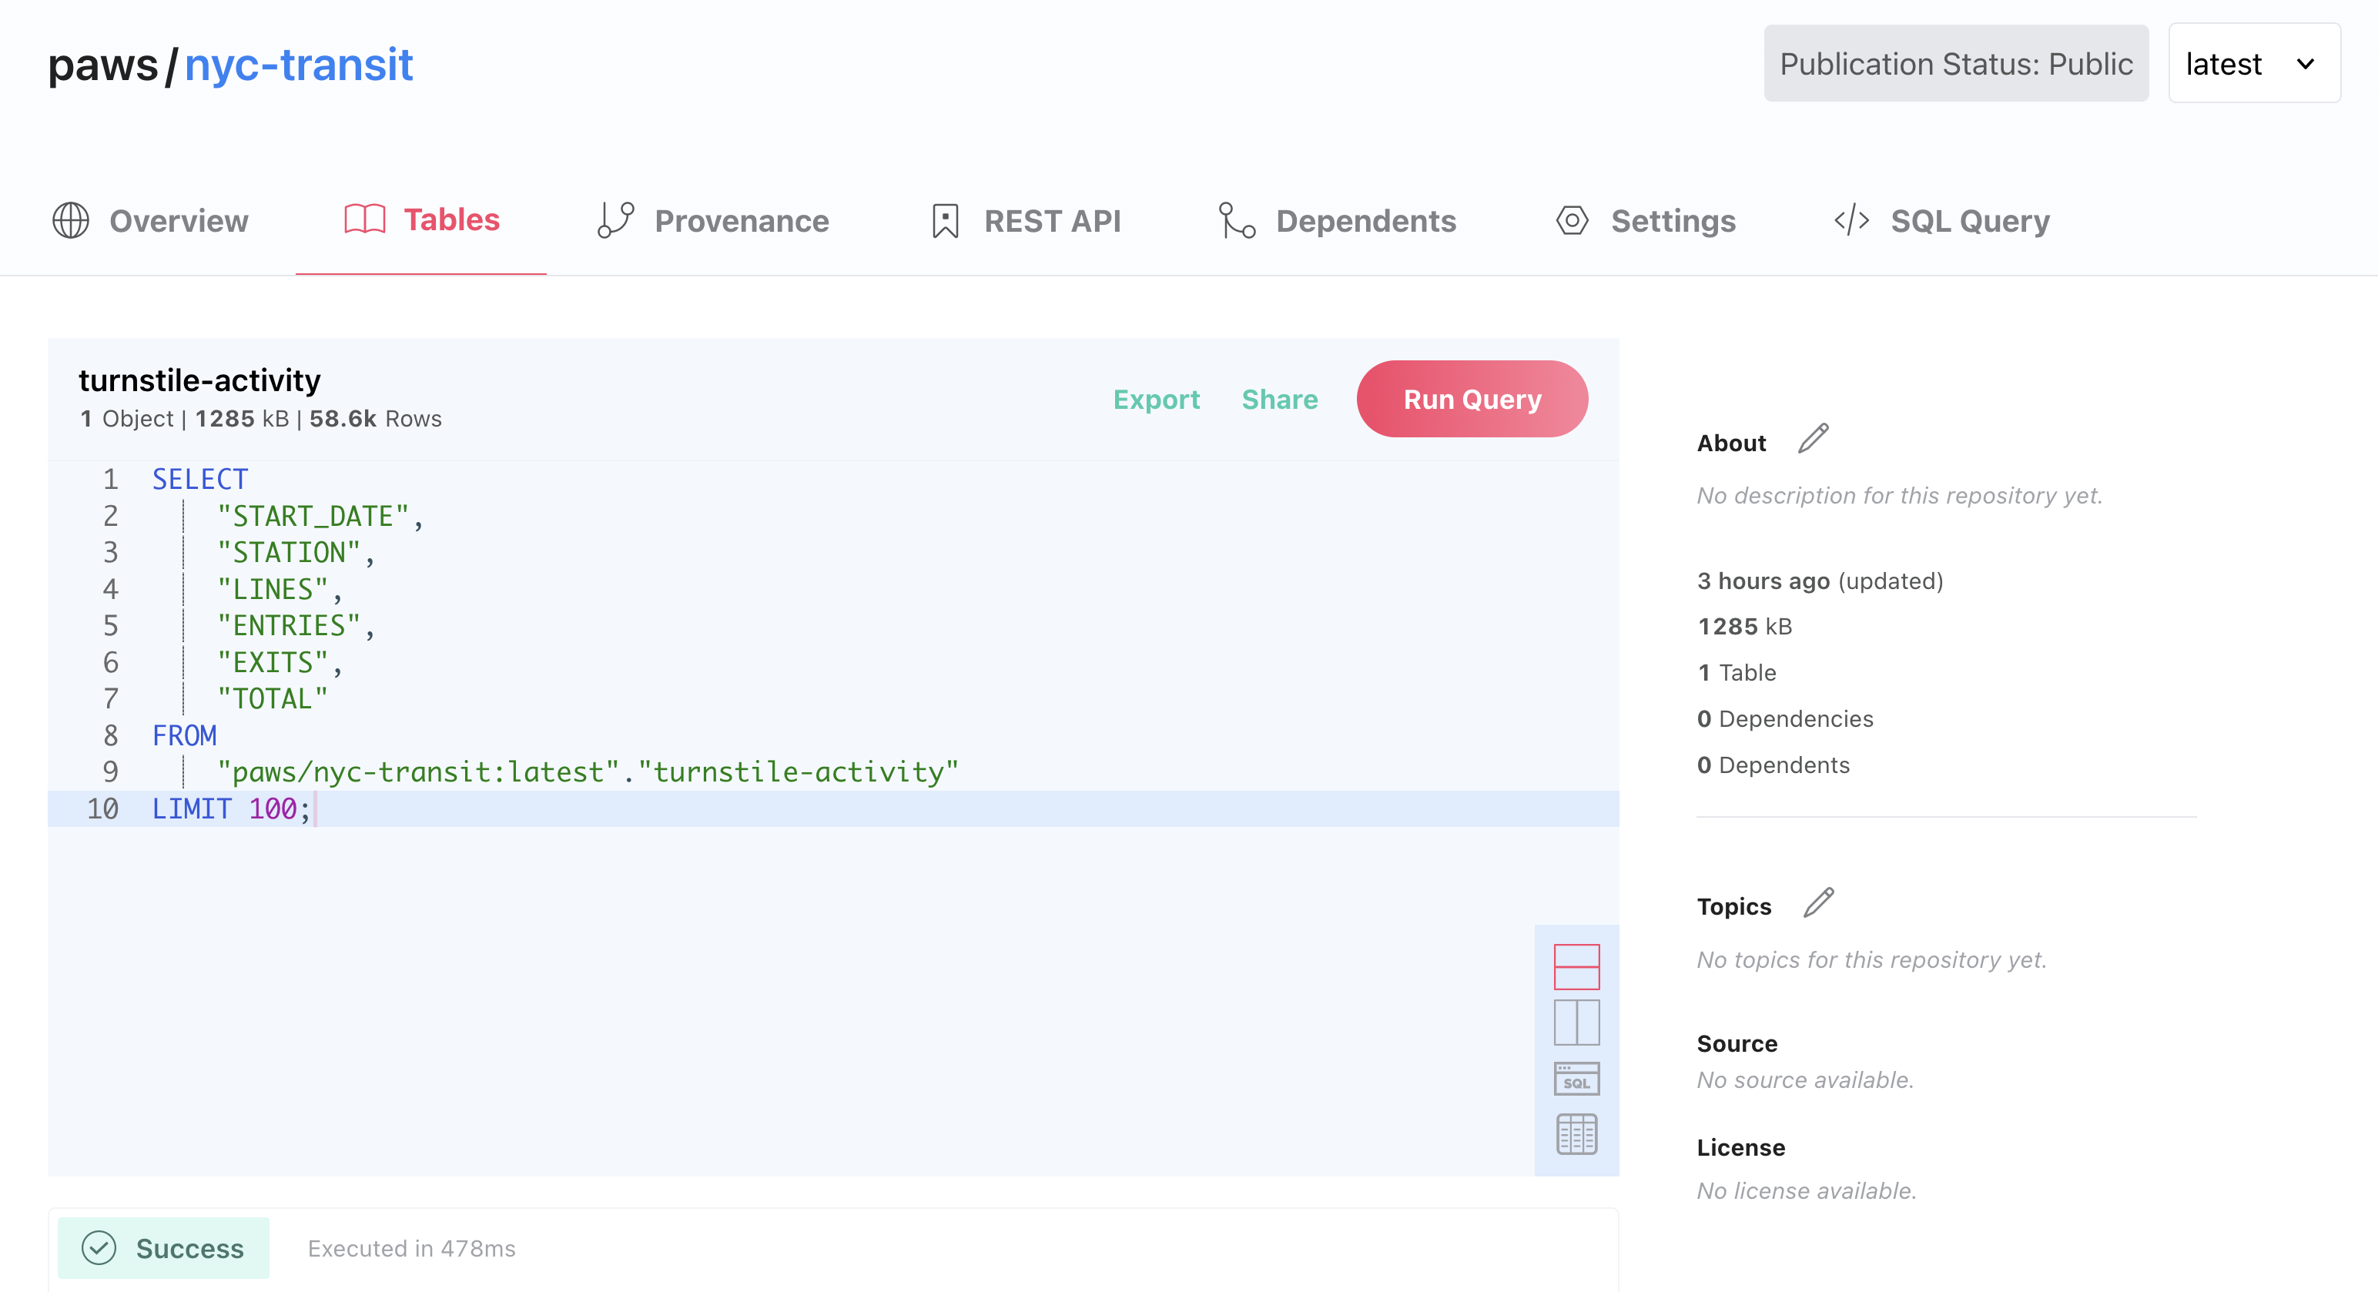
Task: Go to the Provenance tab
Action: (712, 220)
